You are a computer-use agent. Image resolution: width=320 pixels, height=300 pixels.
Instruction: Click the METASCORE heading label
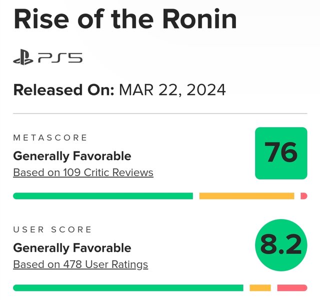[50, 137]
